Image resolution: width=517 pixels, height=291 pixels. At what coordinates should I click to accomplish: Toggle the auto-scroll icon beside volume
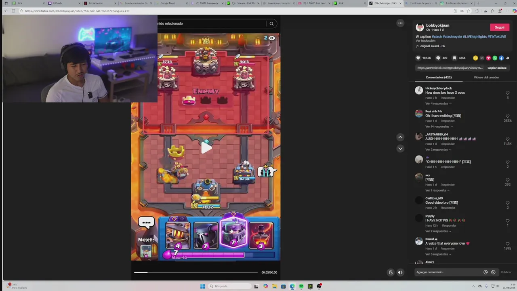click(391, 272)
